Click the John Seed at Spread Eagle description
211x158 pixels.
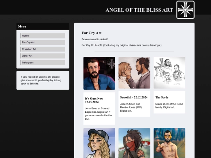click(x=98, y=114)
